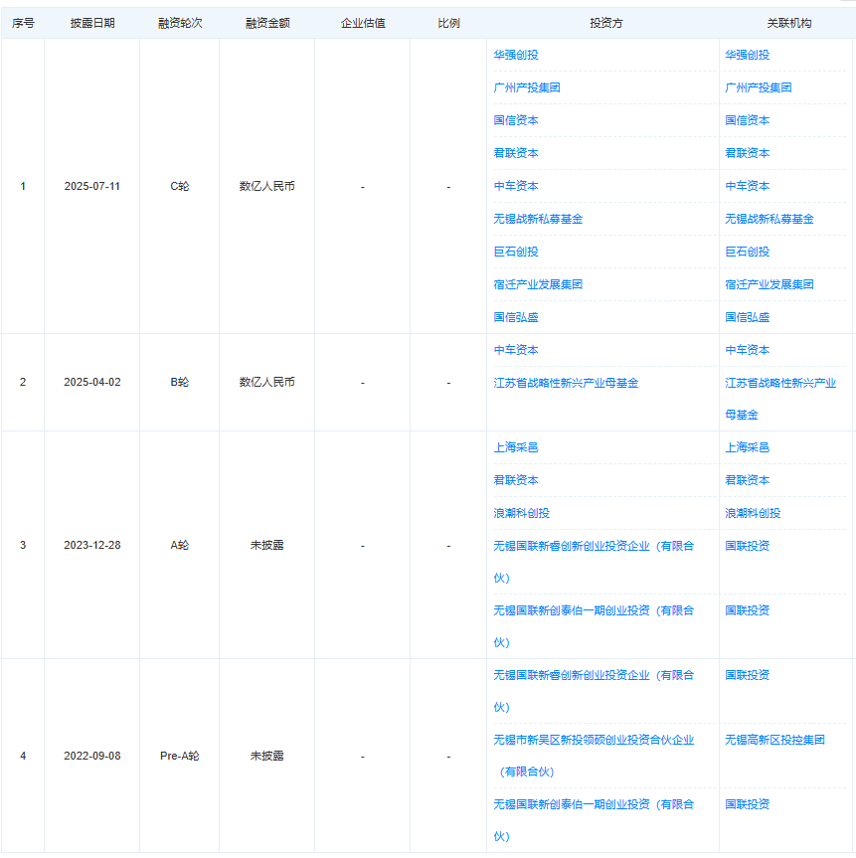Click the C轮 round cell
This screenshot has height=858, width=856.
[180, 186]
